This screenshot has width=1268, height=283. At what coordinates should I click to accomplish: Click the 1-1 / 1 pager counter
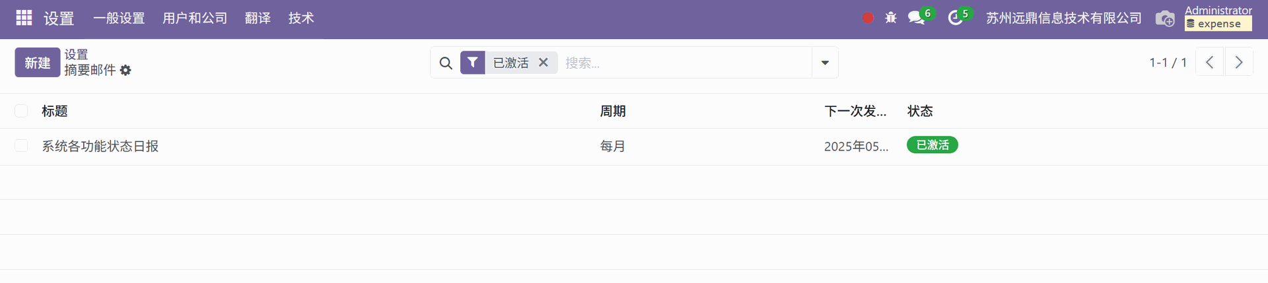(1168, 63)
